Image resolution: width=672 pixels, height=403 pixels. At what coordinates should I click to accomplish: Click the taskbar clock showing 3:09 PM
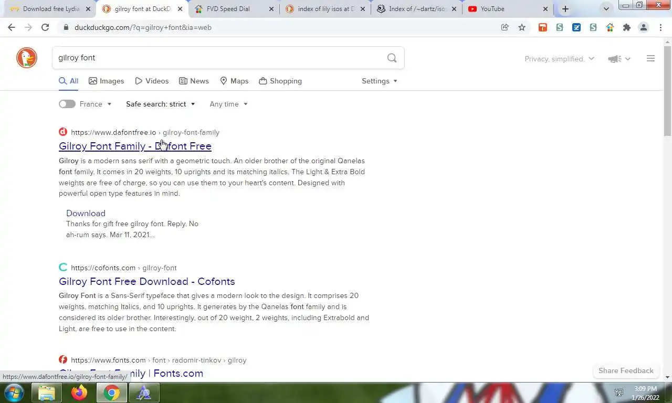[x=645, y=393]
